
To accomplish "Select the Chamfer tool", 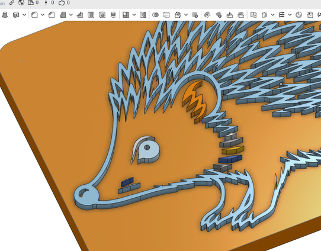I will (x=52, y=15).
